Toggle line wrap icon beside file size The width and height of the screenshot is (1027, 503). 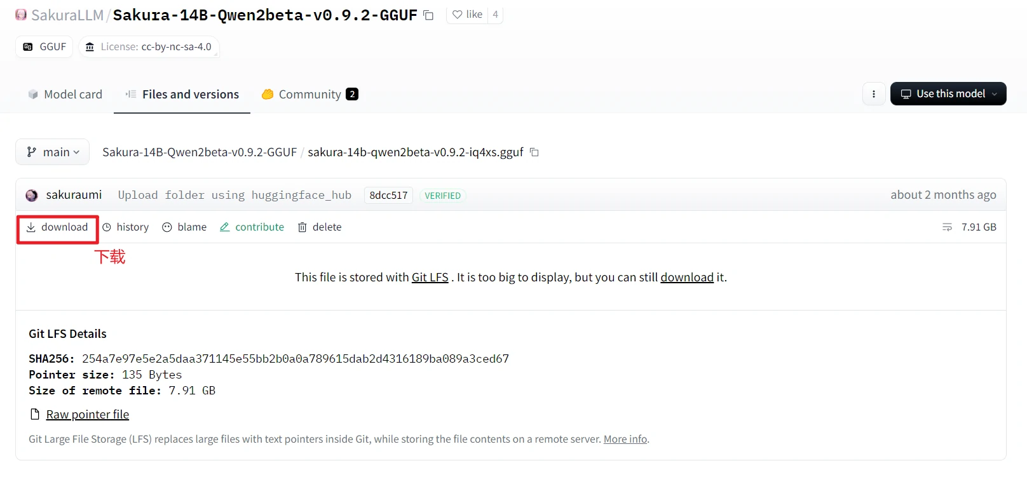click(x=947, y=227)
